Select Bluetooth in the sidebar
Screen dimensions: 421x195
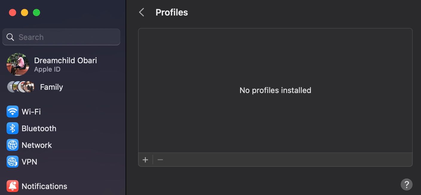[39, 129]
